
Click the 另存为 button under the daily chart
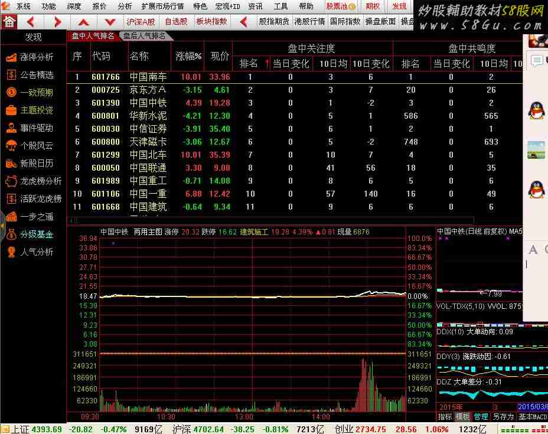(x=503, y=416)
